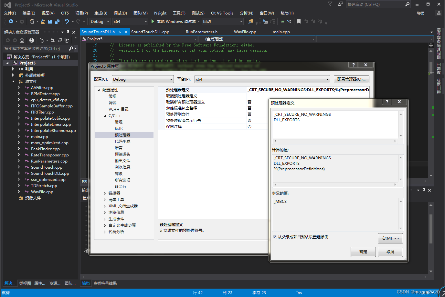
Task: Click help question mark on Project5 property page
Action: click(354, 65)
